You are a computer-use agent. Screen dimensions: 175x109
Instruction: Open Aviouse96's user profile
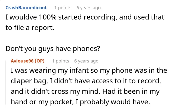(22, 61)
